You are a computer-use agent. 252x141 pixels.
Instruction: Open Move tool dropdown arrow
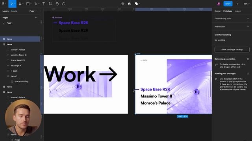coord(15,4)
